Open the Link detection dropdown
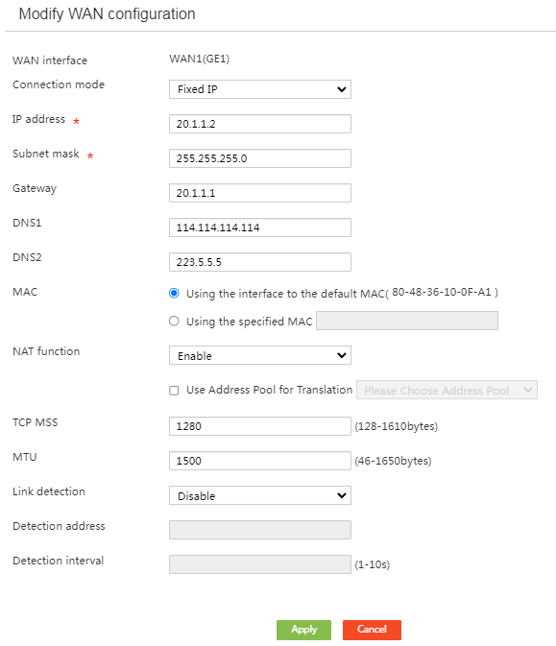Screen dimensions: 556x646 point(260,495)
